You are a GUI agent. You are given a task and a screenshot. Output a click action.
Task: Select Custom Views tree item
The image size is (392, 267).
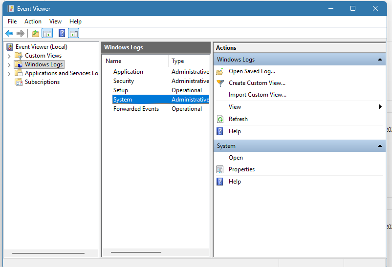(43, 56)
